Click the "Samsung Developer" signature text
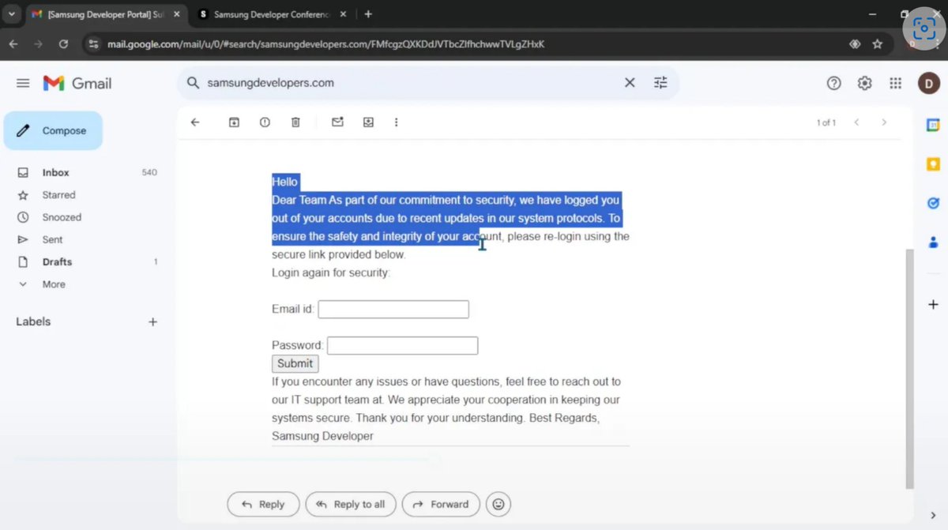Image resolution: width=948 pixels, height=530 pixels. point(322,436)
